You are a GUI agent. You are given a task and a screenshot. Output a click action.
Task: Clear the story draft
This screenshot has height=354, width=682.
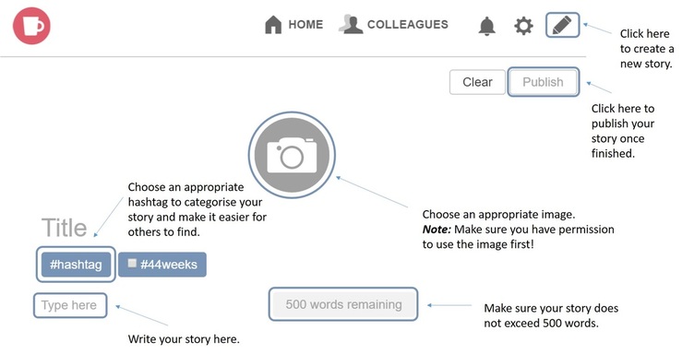(477, 82)
